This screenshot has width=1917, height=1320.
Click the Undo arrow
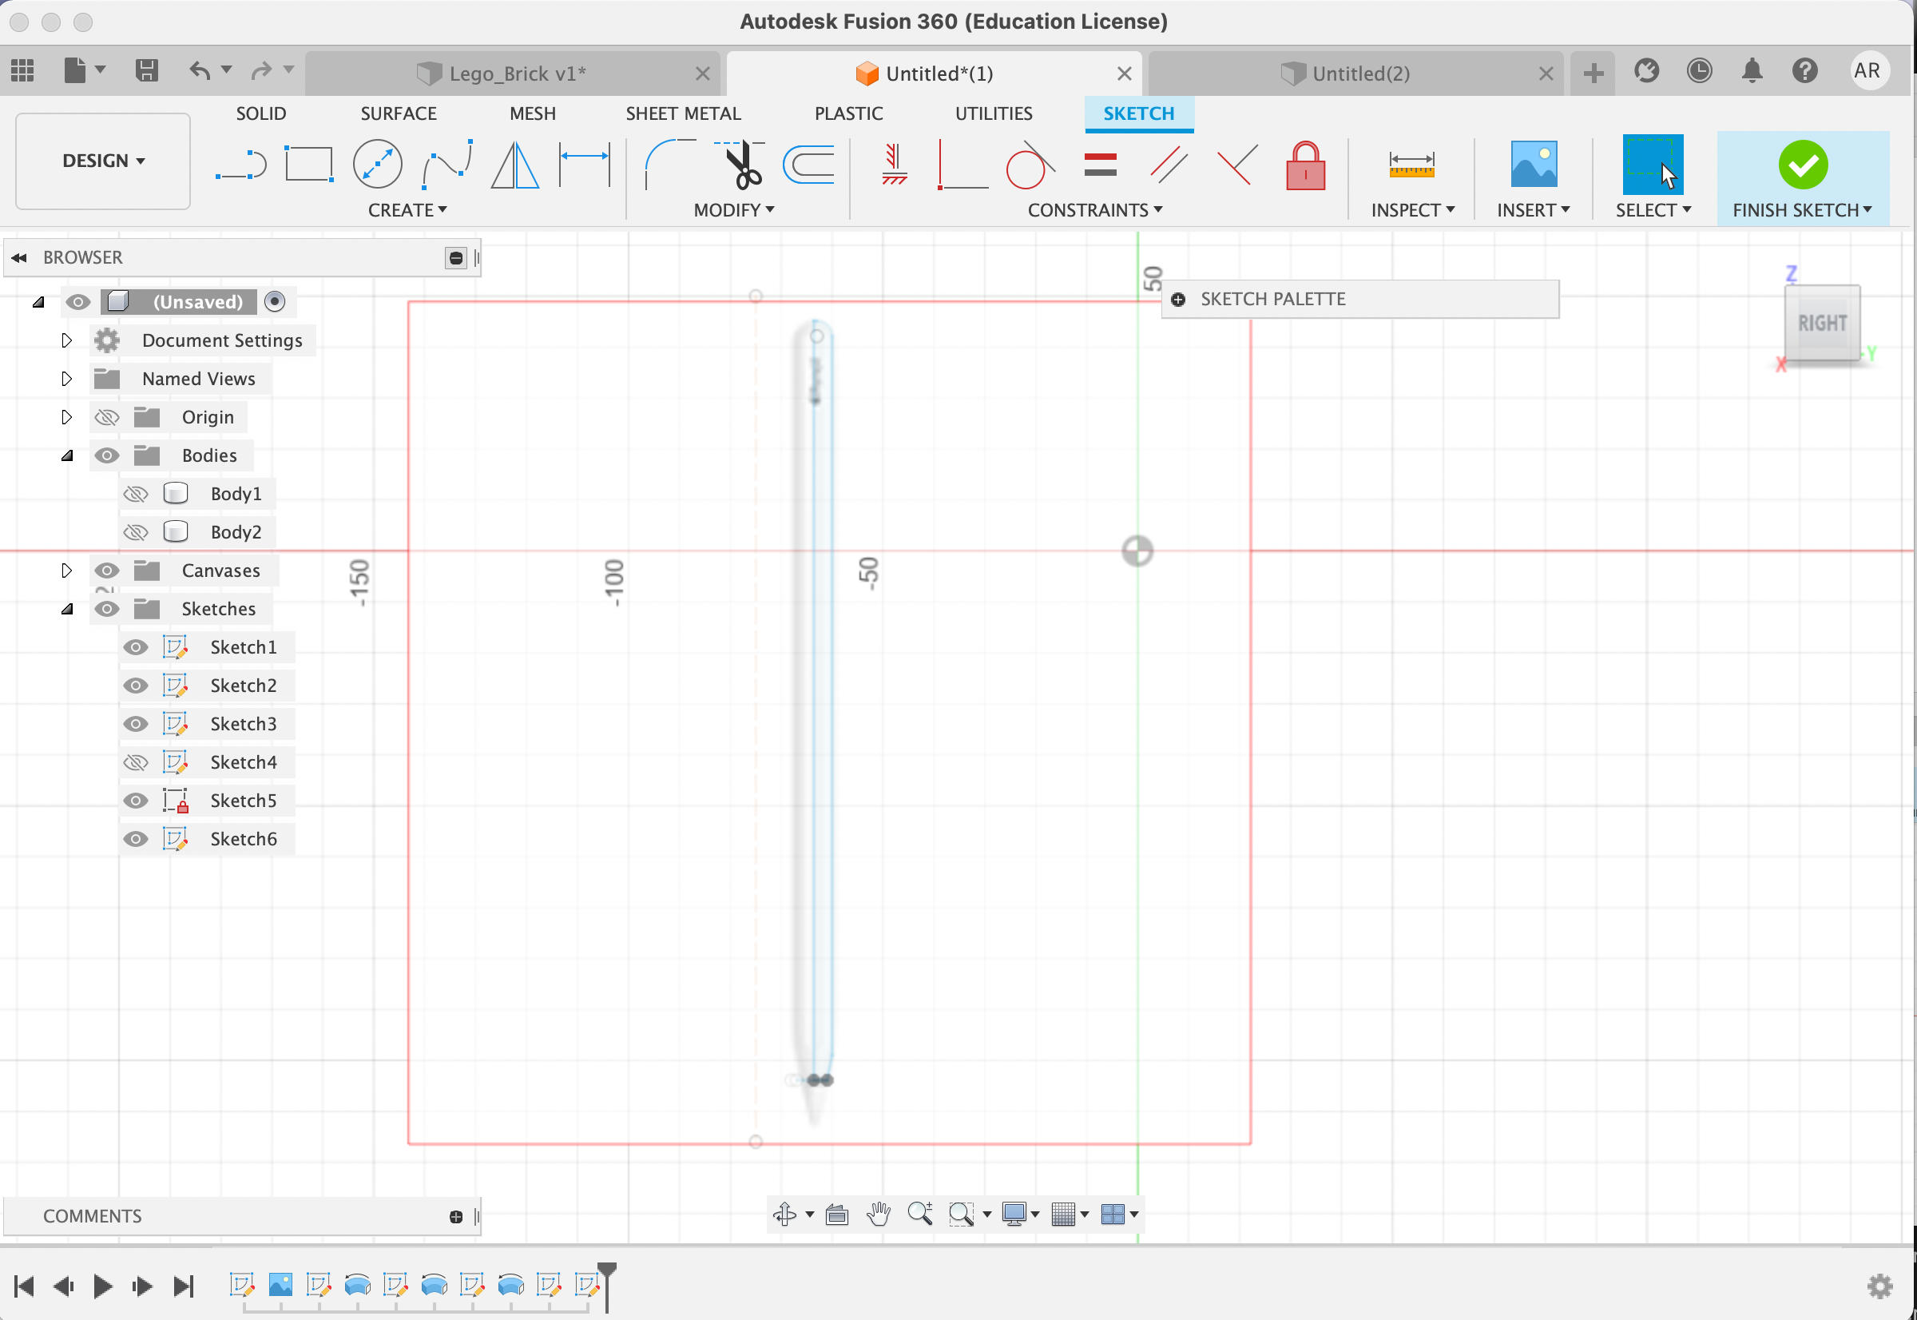coord(200,70)
